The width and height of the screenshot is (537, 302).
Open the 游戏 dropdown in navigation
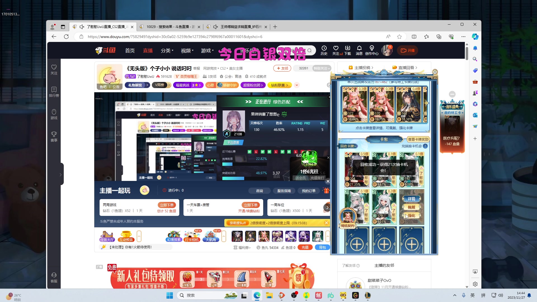click(x=207, y=51)
